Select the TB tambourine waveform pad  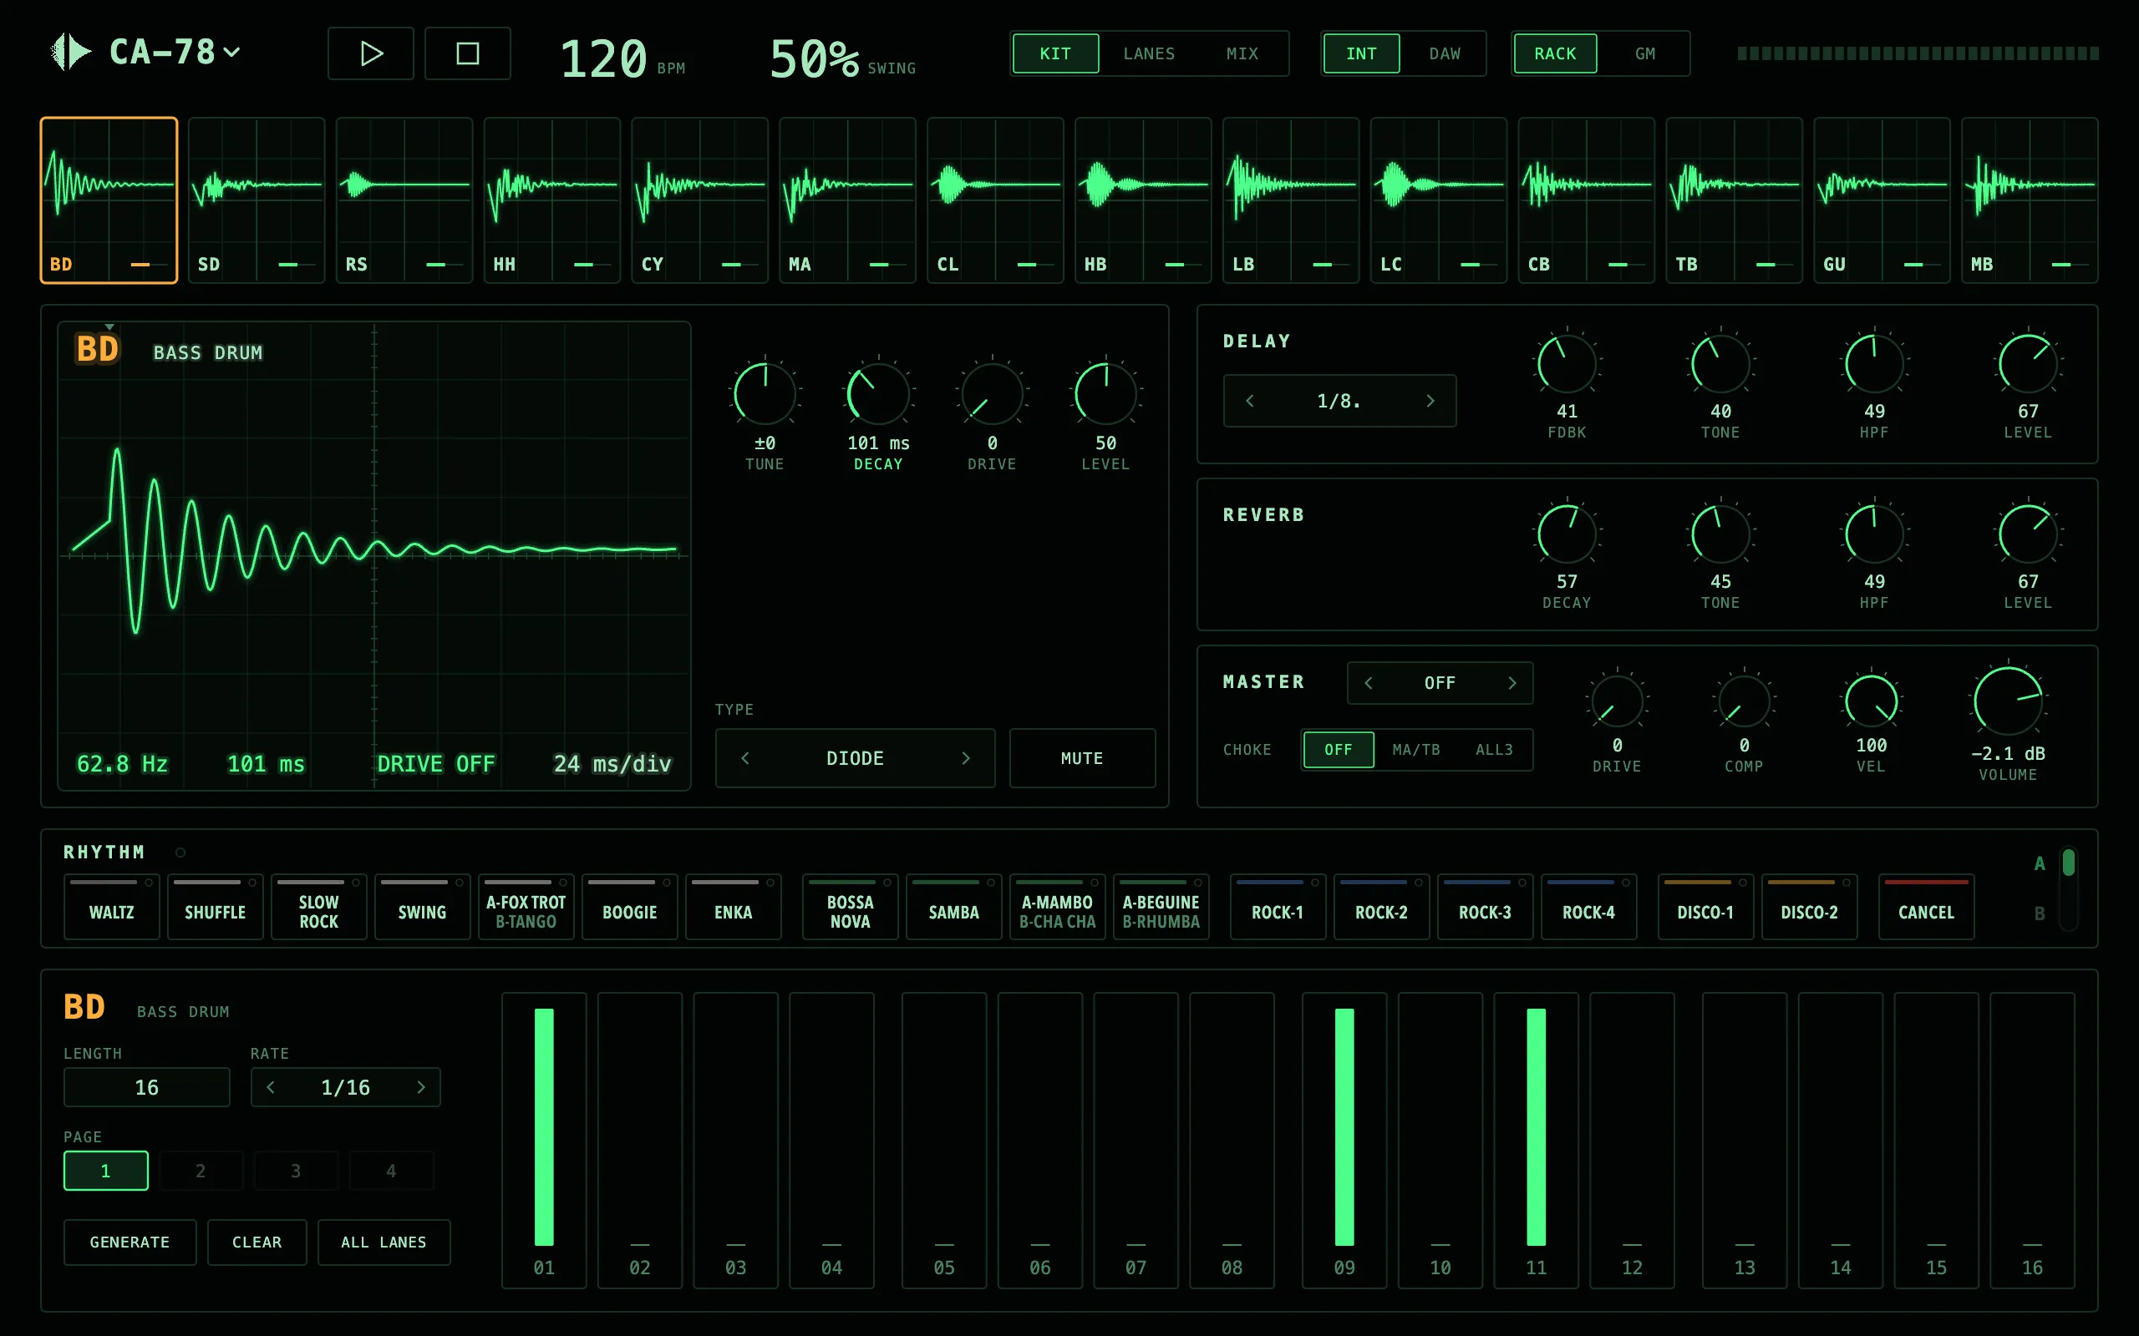(x=1733, y=200)
